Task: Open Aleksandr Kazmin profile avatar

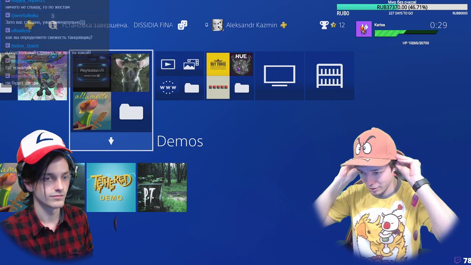Action: pos(218,25)
